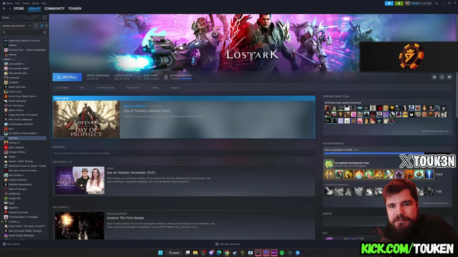Open Discord from the taskbar
Image resolution: width=458 pixels, height=257 pixels.
[x=211, y=253]
